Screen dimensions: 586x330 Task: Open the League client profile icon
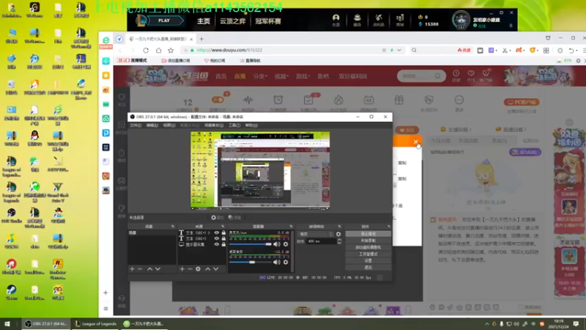(336, 20)
